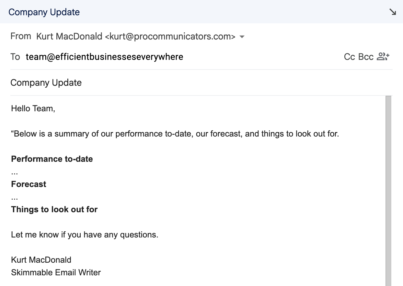Click sender address Kurt MacDonald in From

[x=136, y=37]
